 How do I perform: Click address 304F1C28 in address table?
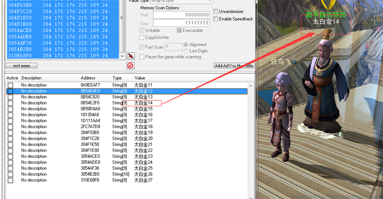[x=90, y=139]
